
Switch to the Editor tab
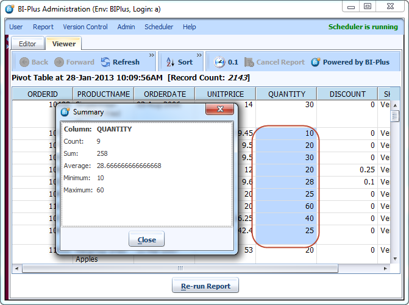pyautogui.click(x=27, y=44)
